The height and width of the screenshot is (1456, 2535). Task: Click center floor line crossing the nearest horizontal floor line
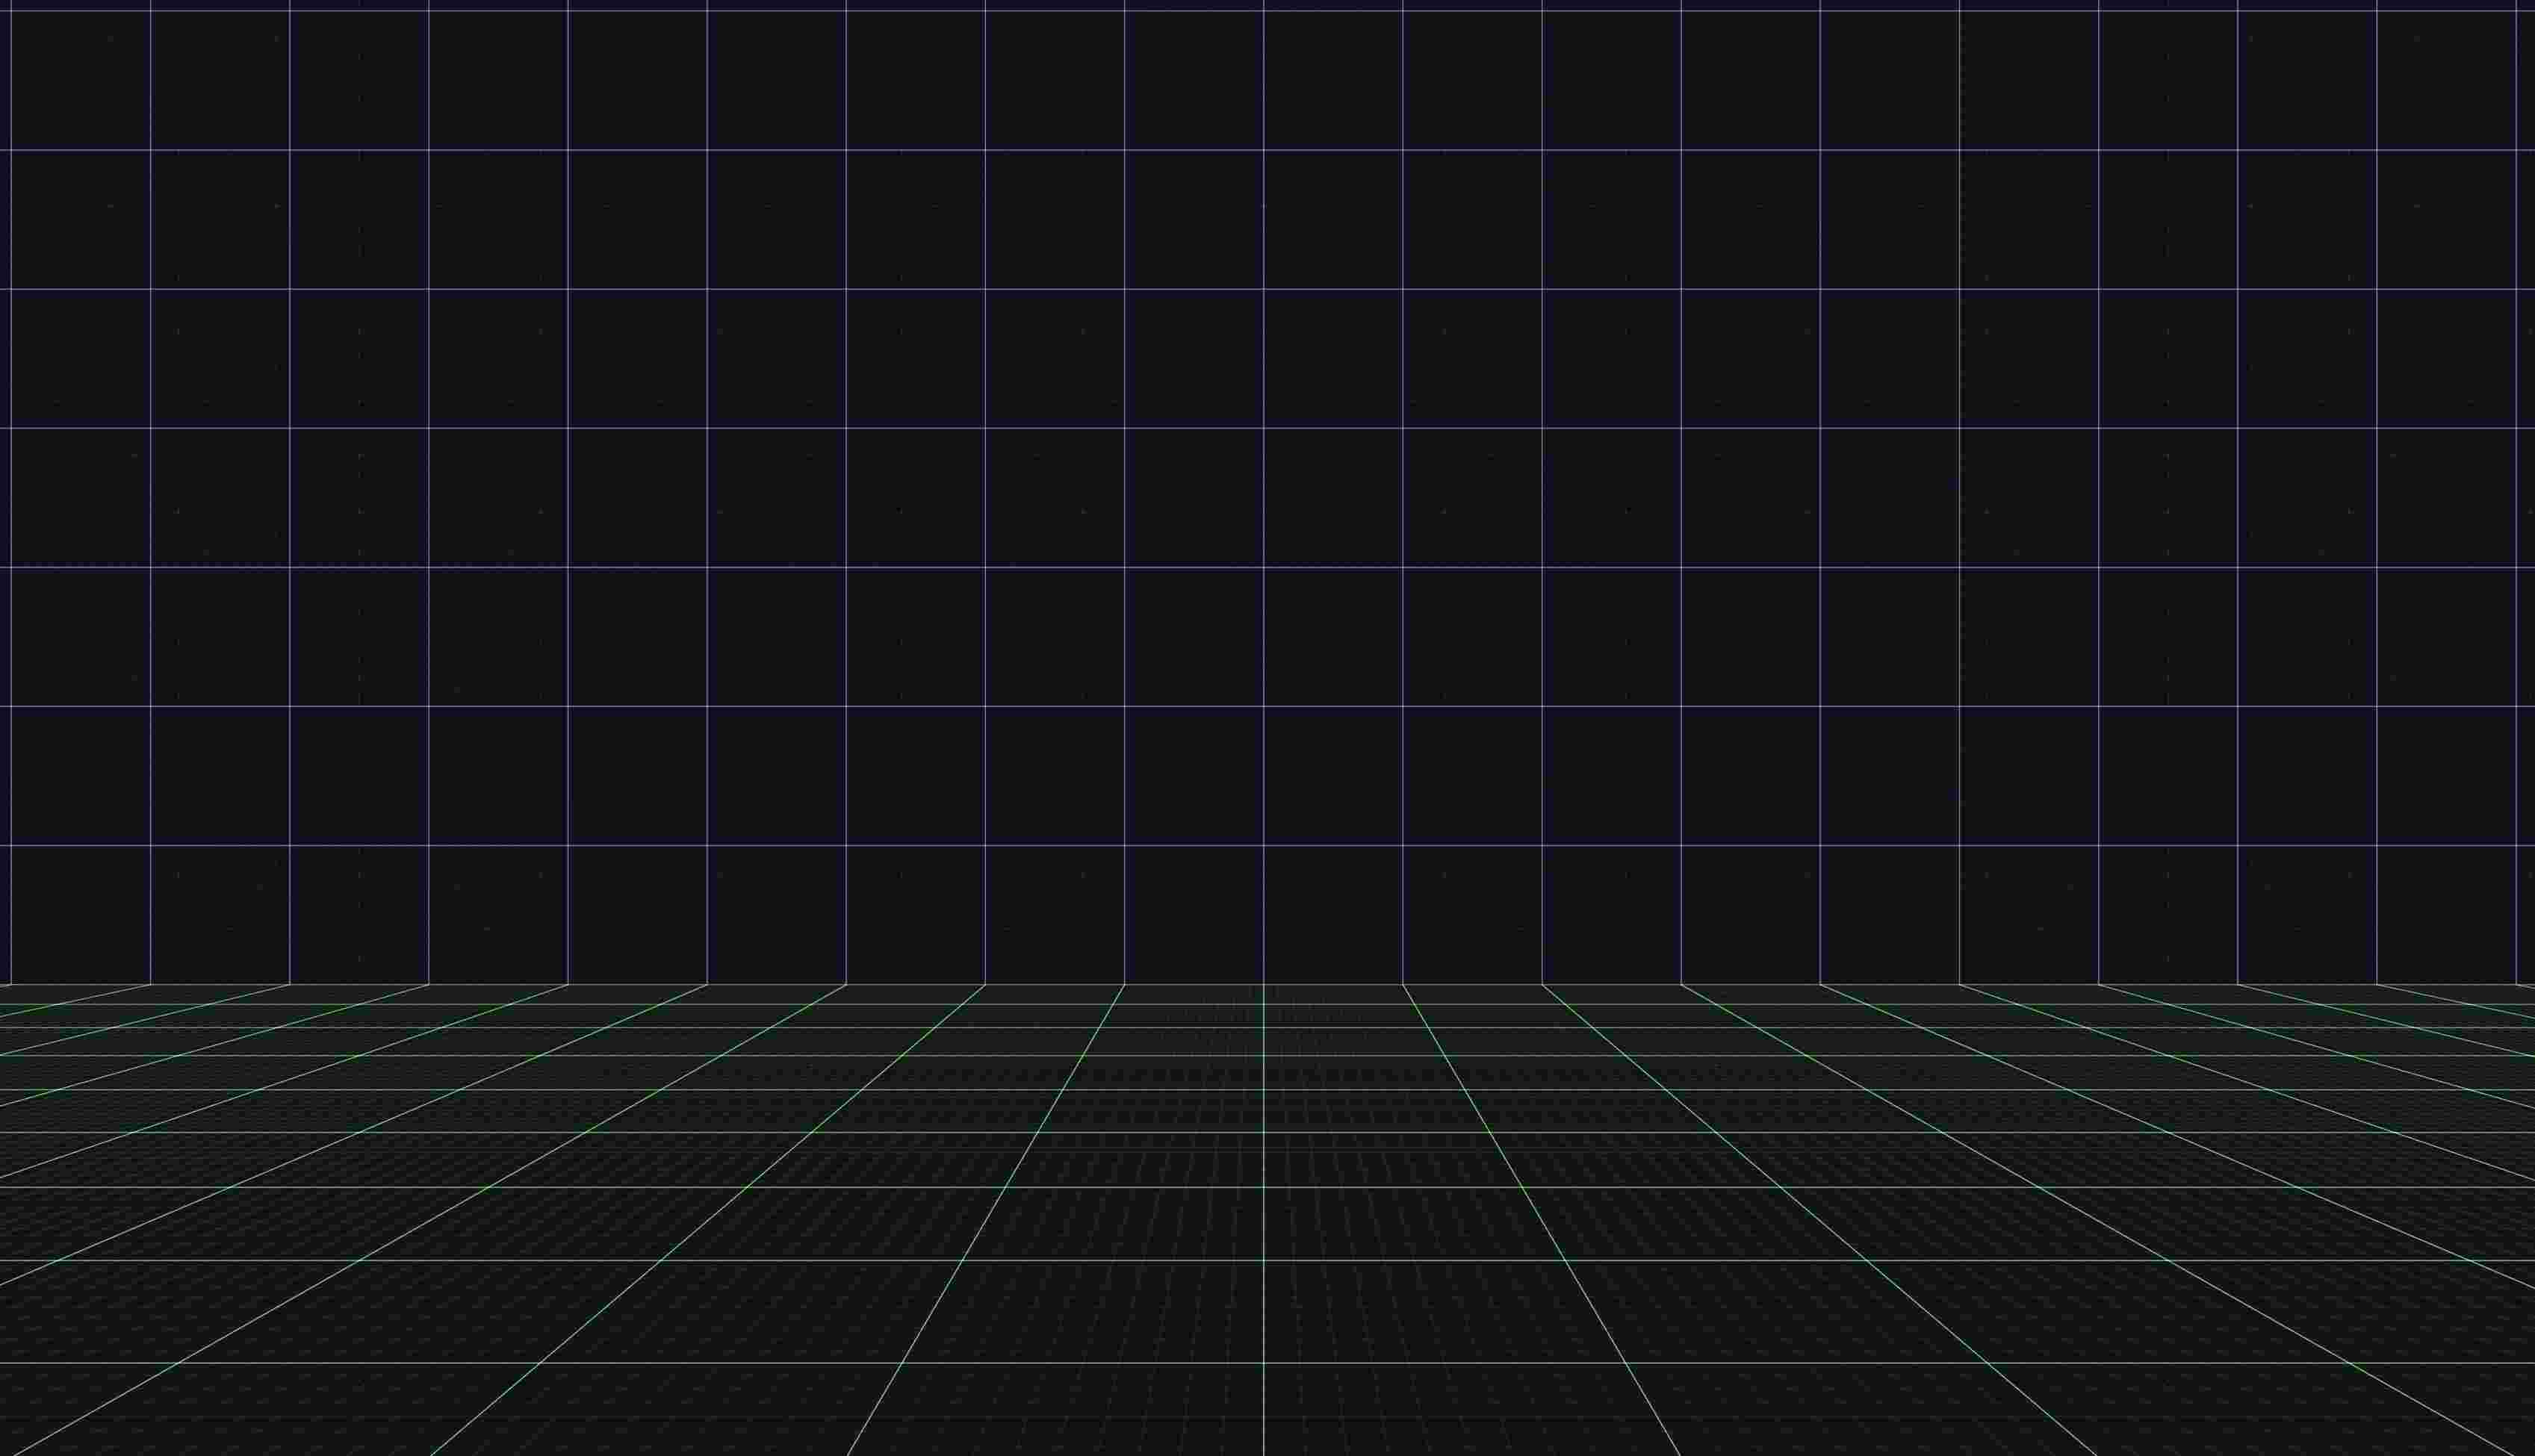click(1263, 1363)
